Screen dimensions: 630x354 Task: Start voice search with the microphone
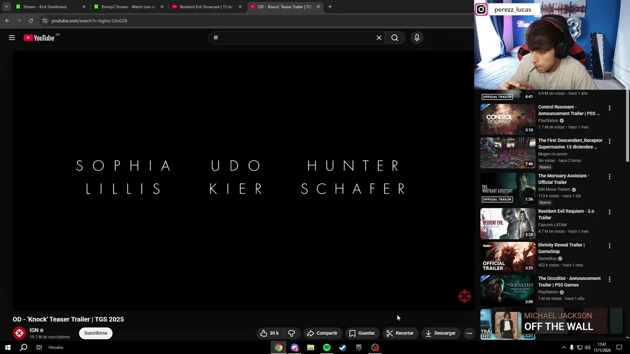click(417, 38)
